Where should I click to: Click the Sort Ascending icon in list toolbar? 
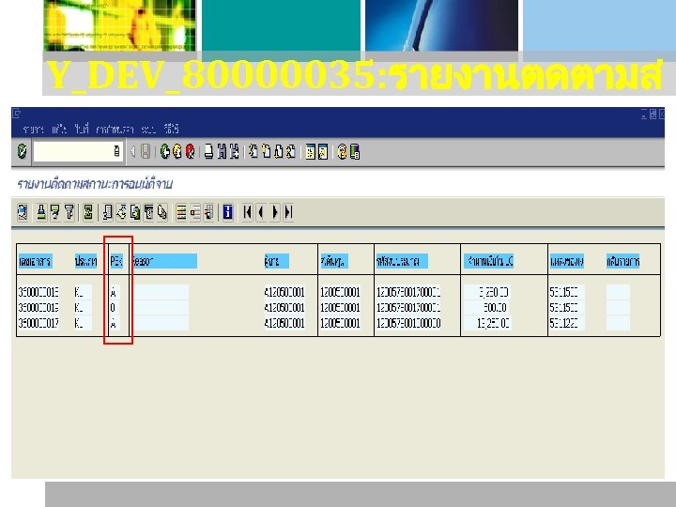[41, 212]
